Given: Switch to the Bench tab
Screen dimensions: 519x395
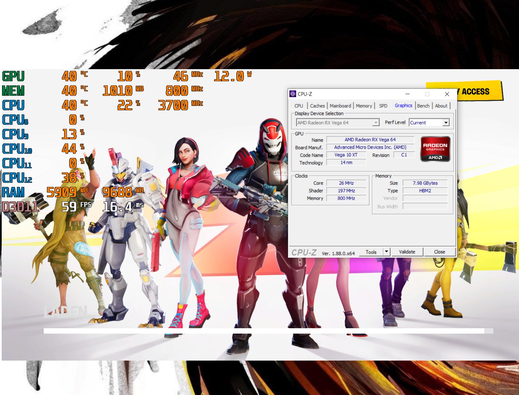Looking at the screenshot, I should [423, 106].
